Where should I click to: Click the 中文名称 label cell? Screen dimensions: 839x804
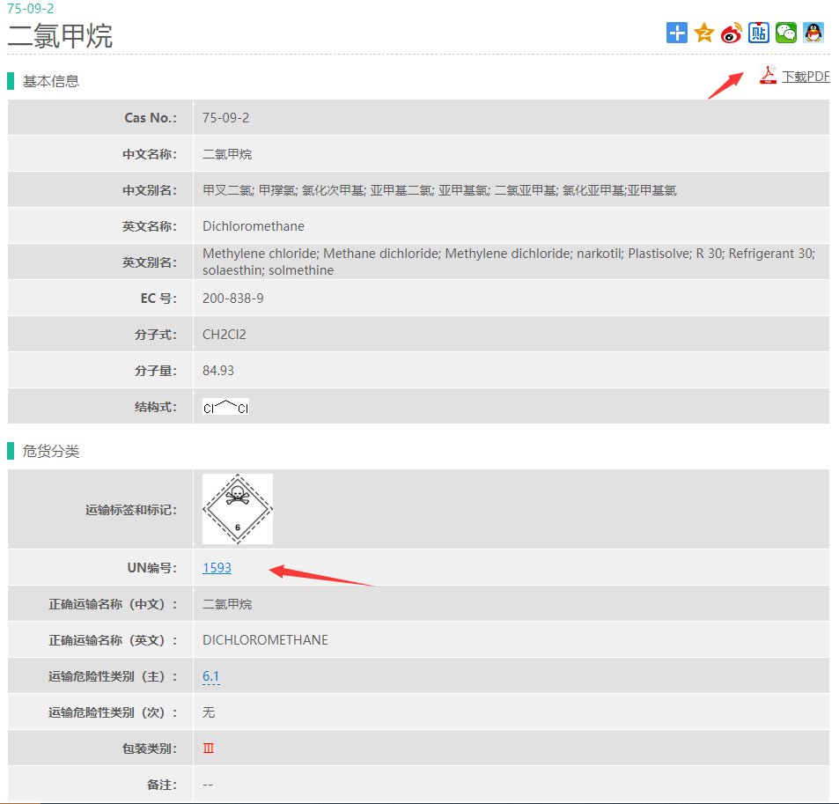coord(100,154)
